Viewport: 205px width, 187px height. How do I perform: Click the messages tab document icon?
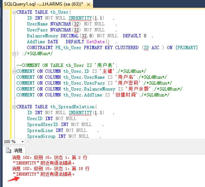pos(9,150)
